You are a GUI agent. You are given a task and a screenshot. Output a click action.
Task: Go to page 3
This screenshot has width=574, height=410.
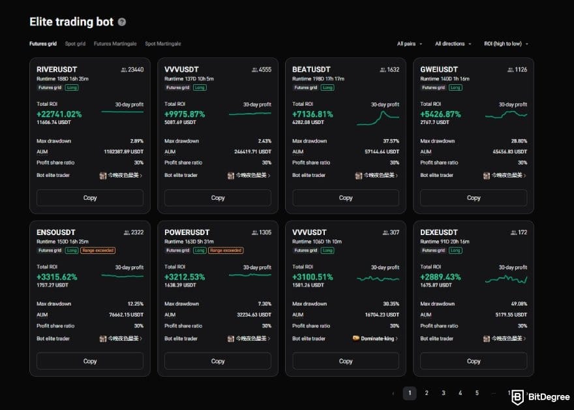[x=444, y=393]
